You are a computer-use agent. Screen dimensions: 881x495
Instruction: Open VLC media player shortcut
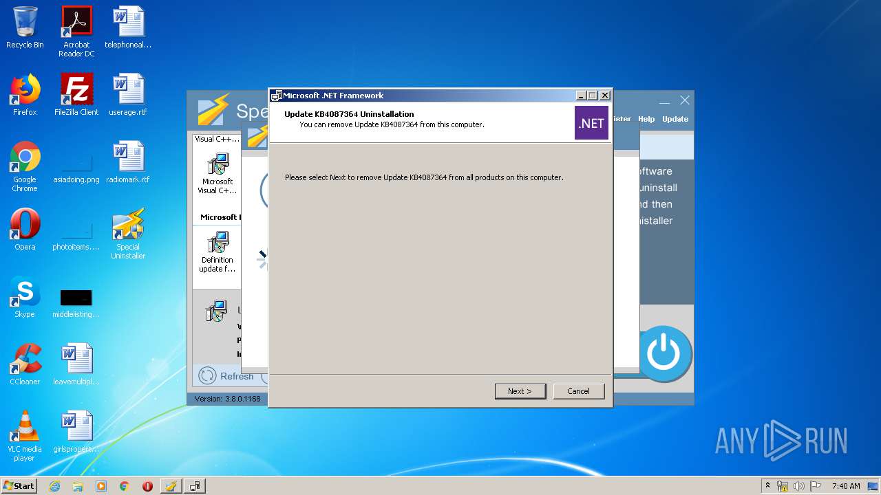(x=25, y=436)
